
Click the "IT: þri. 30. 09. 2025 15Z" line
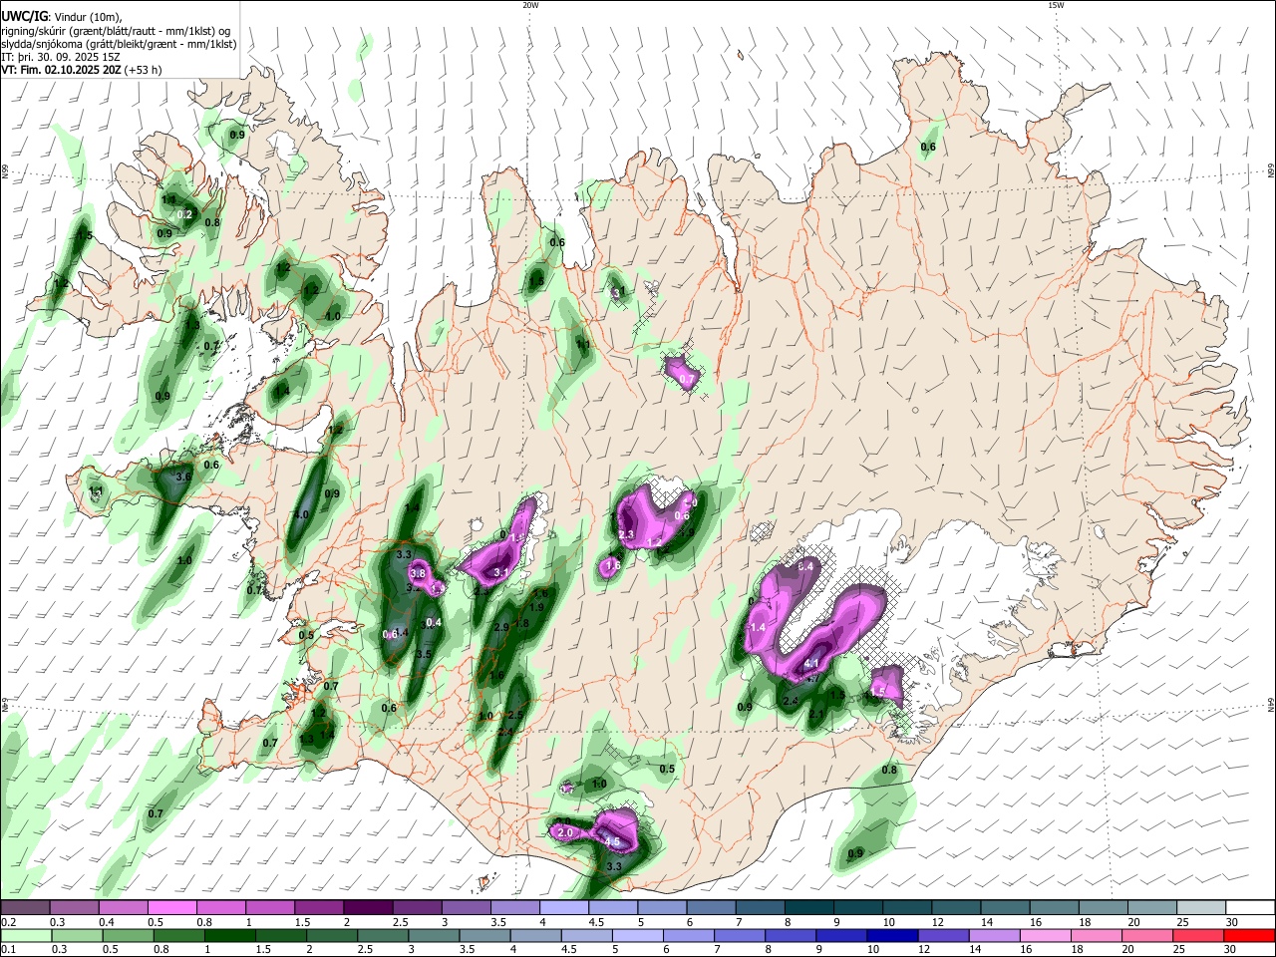click(x=61, y=57)
